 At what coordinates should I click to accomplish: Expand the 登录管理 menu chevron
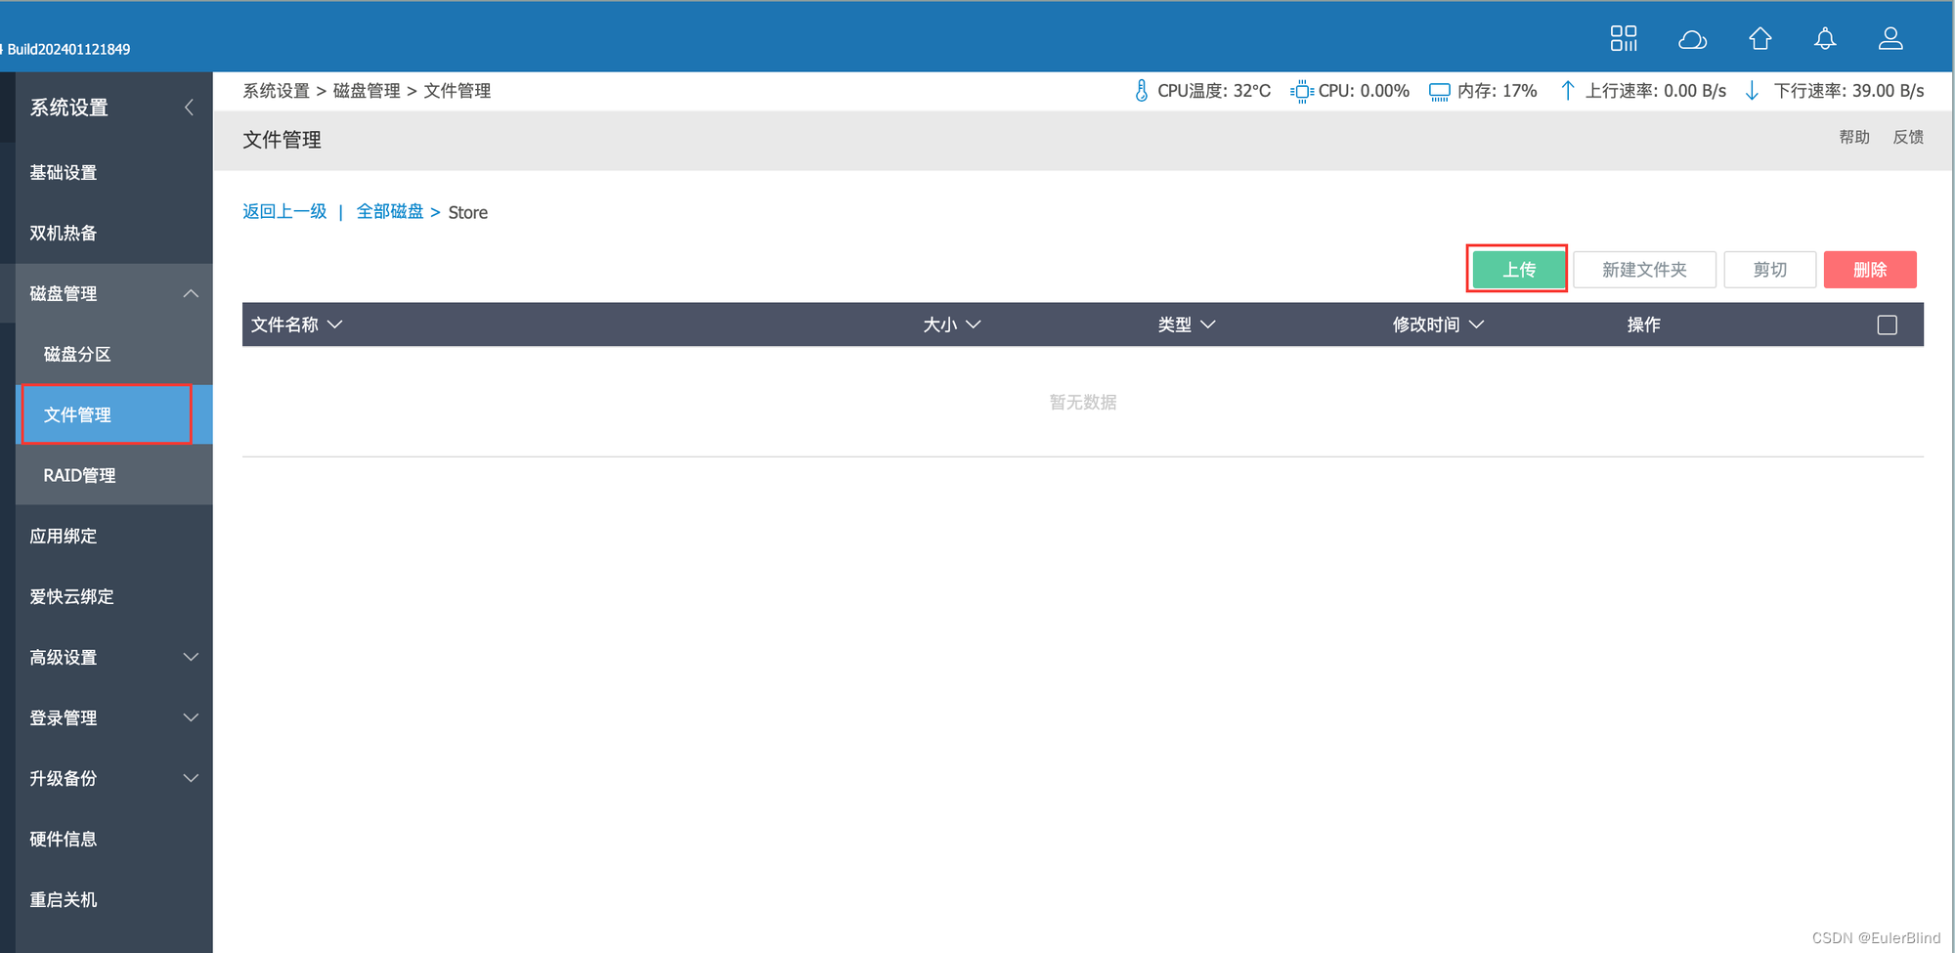tap(191, 717)
